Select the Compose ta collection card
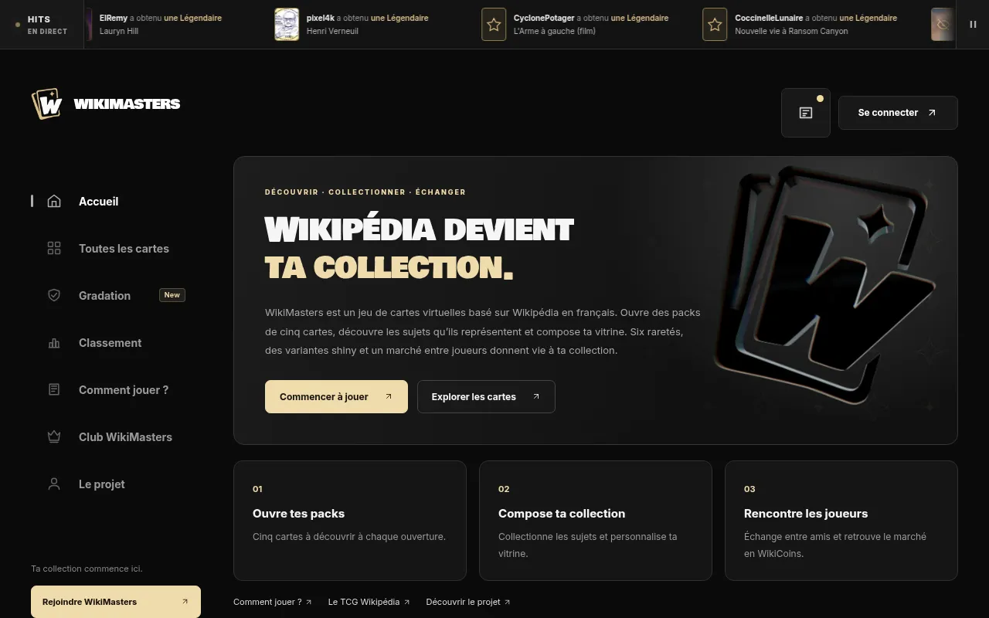Screen dimensions: 989x618 pos(596,521)
